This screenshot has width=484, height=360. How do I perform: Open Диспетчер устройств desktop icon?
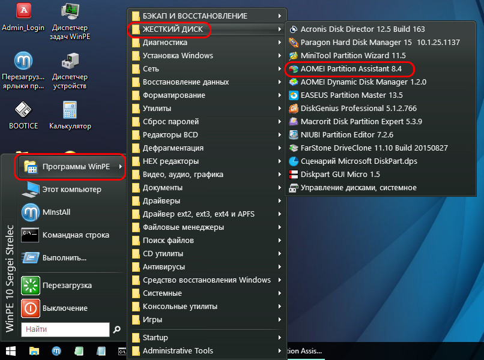click(70, 71)
